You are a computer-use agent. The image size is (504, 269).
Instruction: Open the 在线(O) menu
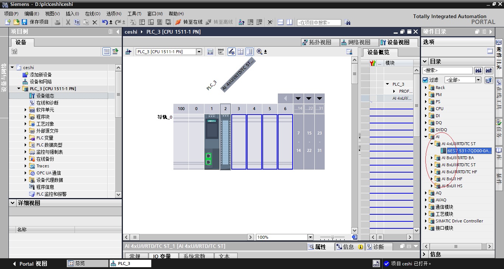pos(93,14)
